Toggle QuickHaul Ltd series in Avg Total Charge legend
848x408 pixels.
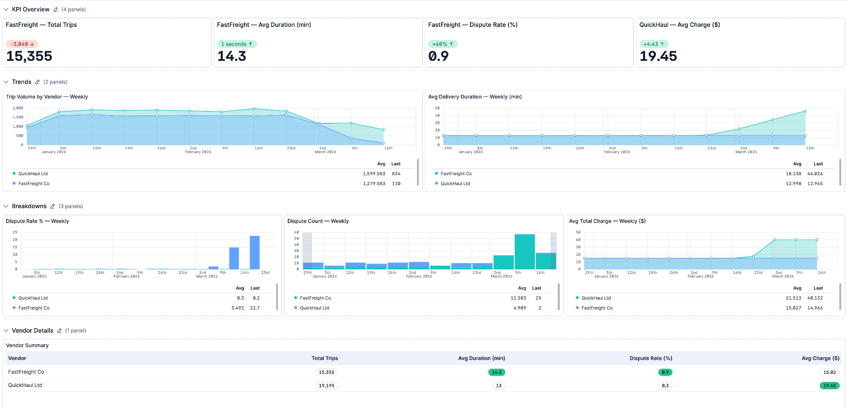click(x=596, y=298)
